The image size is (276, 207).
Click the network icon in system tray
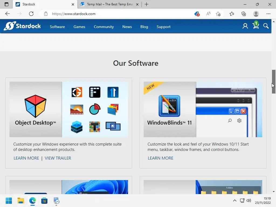pyautogui.click(x=242, y=201)
